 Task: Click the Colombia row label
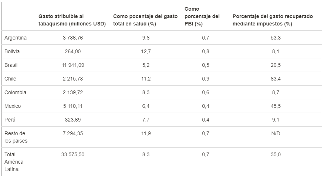pyautogui.click(x=15, y=92)
